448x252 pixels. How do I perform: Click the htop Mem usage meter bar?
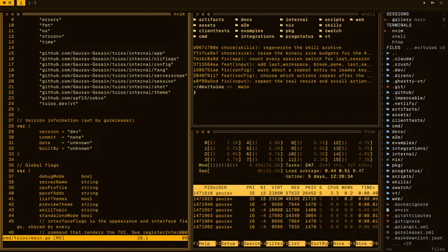241,165
